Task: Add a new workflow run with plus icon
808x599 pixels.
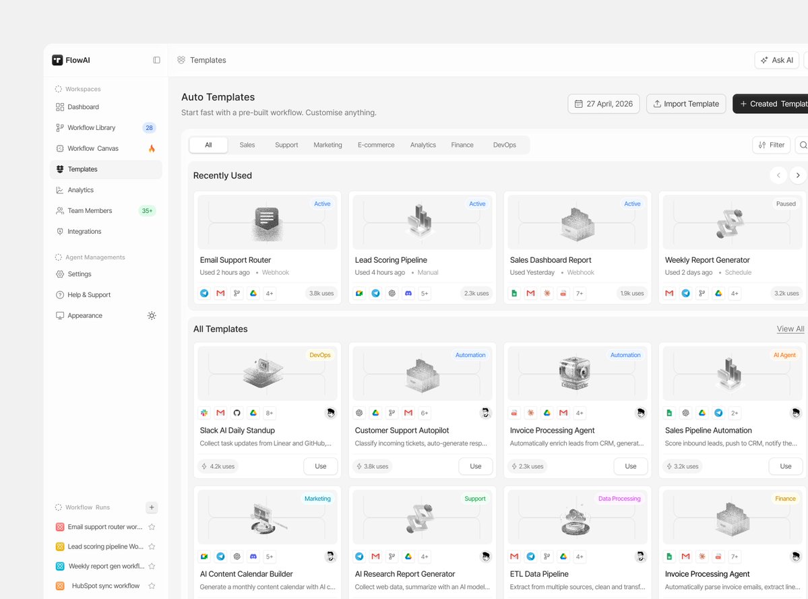Action: coord(152,507)
